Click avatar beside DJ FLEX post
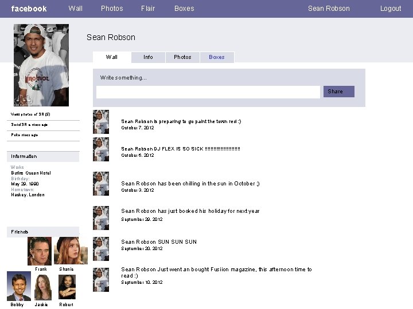 point(101,149)
